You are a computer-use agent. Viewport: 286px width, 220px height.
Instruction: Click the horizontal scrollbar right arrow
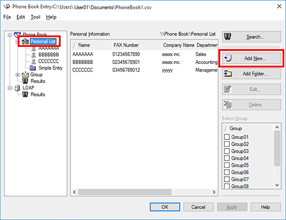tap(214, 192)
